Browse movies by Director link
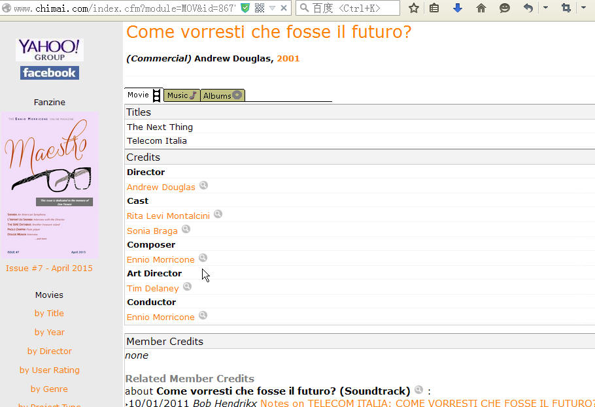 pyautogui.click(x=49, y=351)
